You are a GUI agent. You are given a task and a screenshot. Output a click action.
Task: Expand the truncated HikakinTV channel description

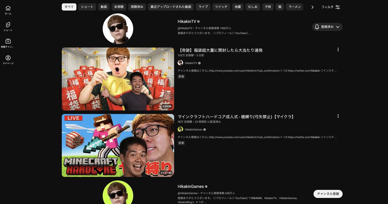[x=250, y=33]
